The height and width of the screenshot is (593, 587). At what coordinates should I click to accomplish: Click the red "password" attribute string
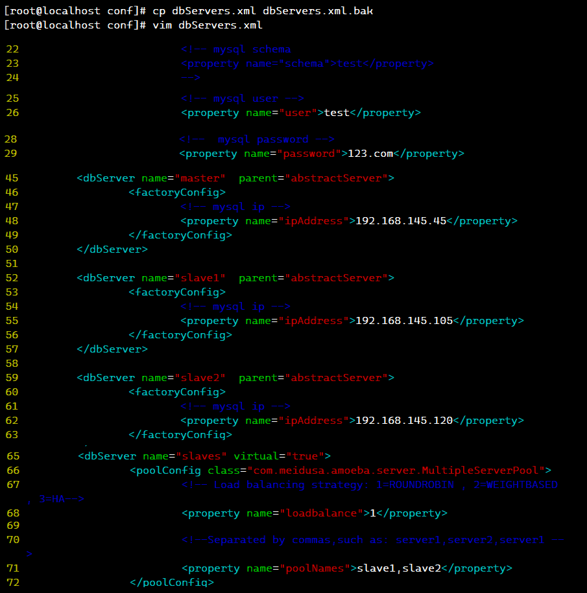pos(309,154)
